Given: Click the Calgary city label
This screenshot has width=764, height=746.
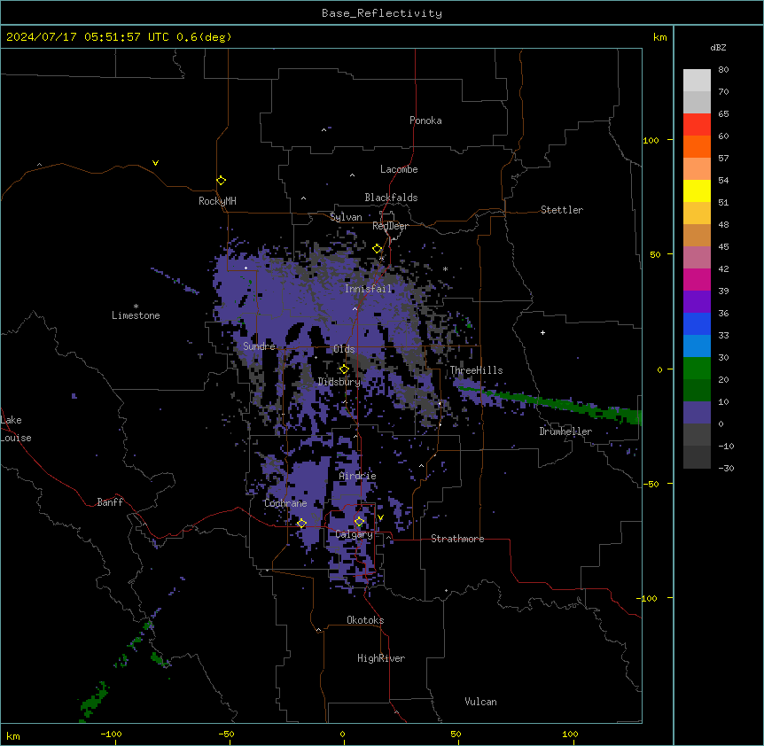Looking at the screenshot, I should click(x=355, y=534).
